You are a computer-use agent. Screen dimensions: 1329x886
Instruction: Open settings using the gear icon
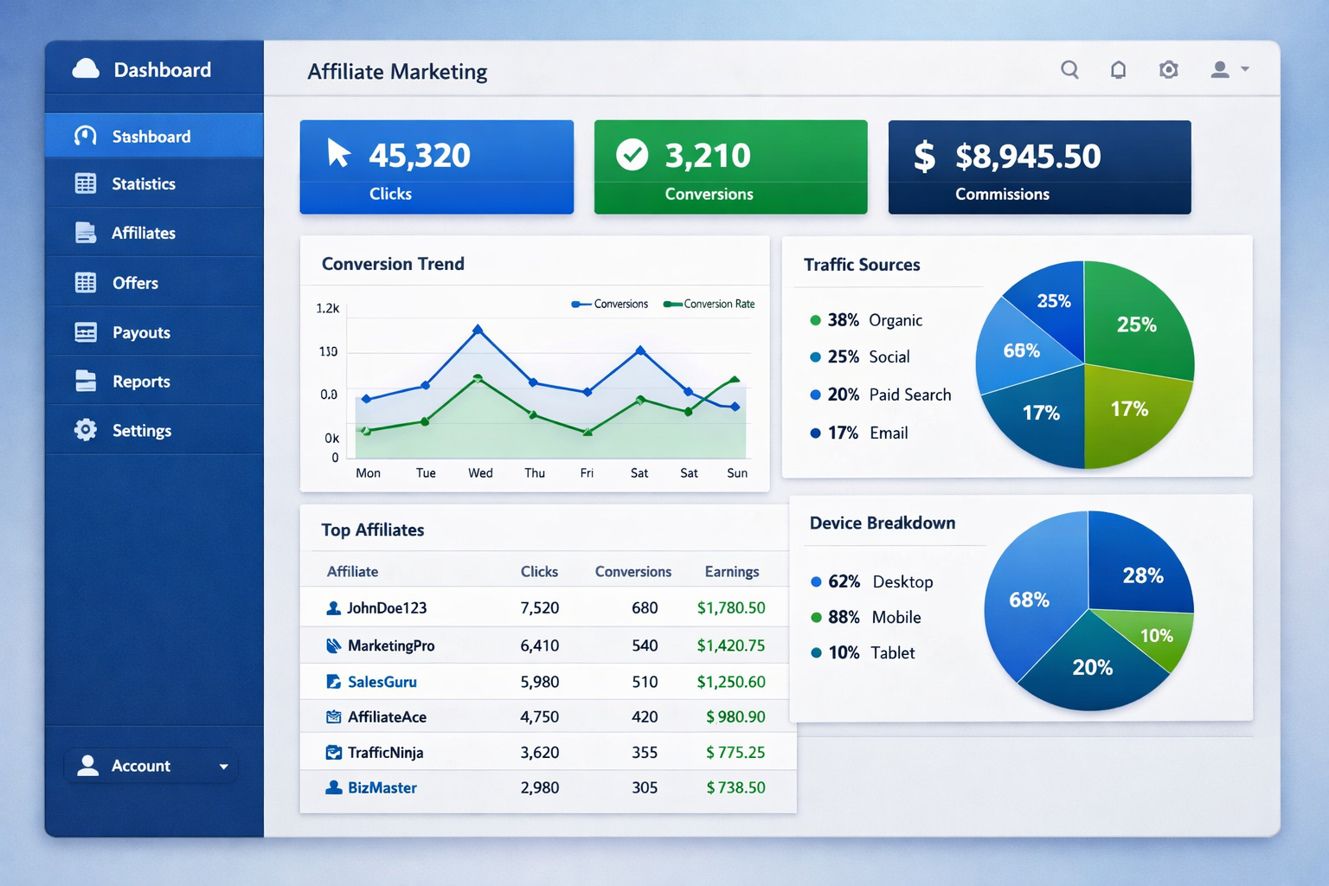tap(1168, 69)
